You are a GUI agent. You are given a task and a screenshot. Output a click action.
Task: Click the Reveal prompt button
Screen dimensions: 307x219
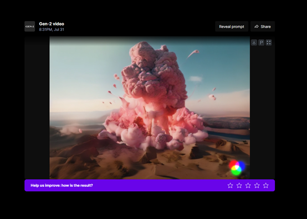click(232, 27)
